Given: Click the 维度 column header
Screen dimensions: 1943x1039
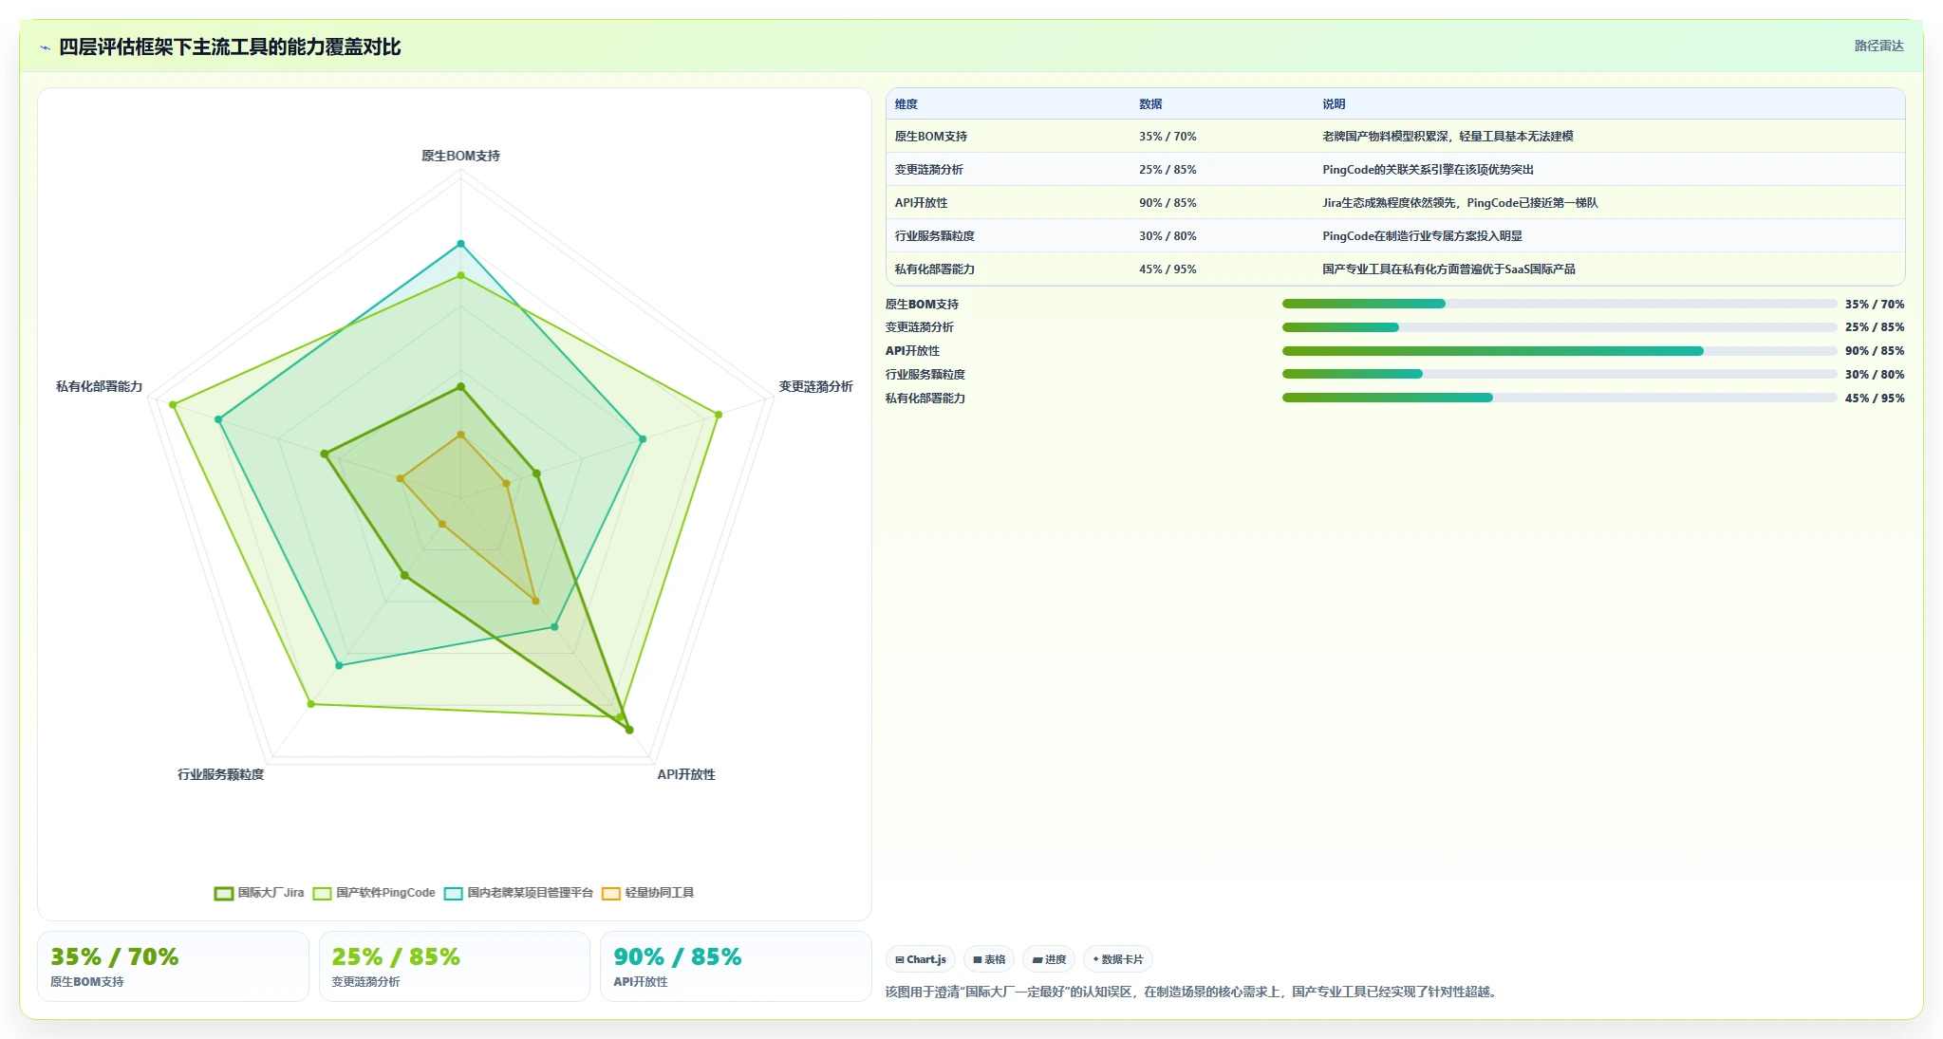Looking at the screenshot, I should [906, 104].
